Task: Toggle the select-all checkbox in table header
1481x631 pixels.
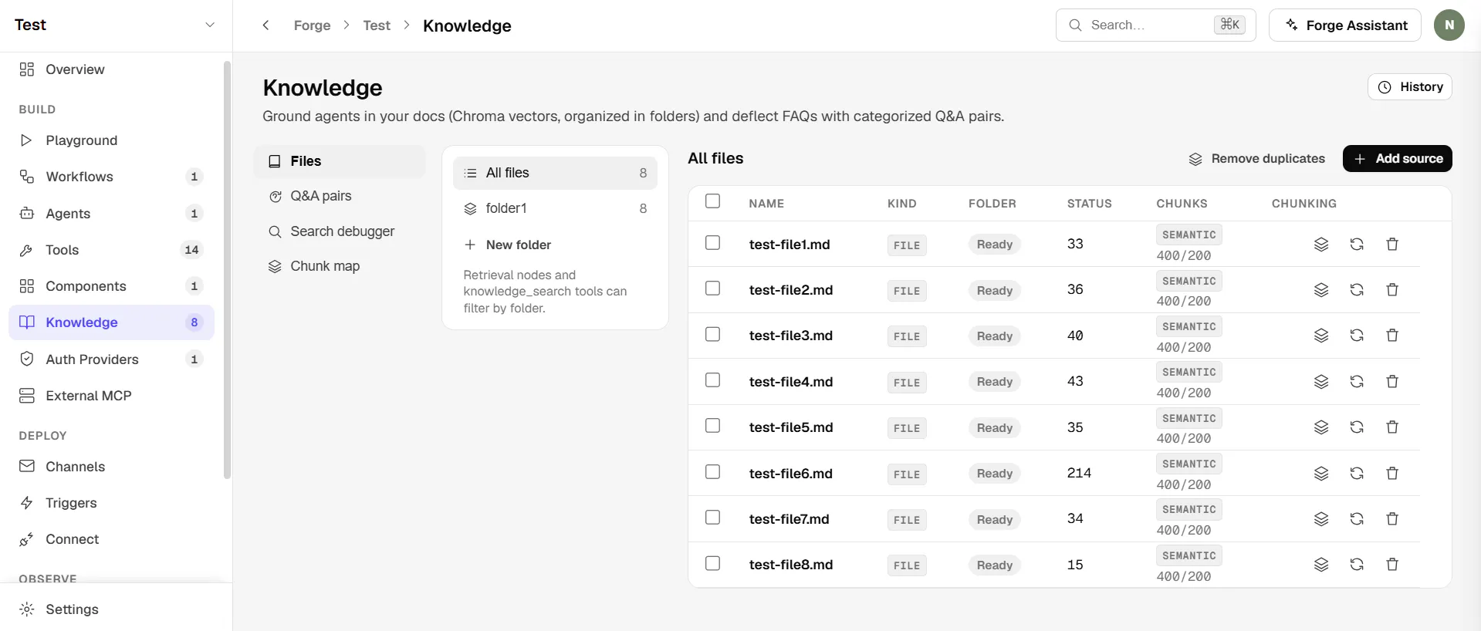Action: tap(713, 201)
